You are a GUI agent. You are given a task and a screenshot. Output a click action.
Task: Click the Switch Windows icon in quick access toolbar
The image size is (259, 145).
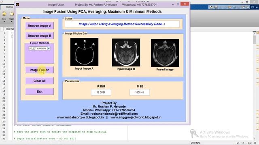click(243, 7)
